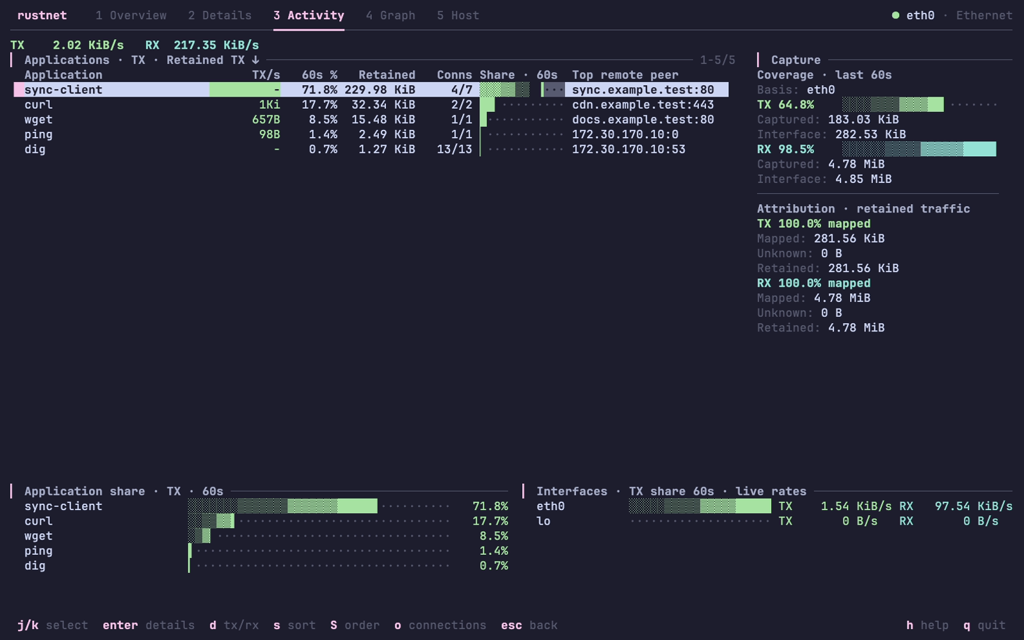Click peer 172.30.170.10:53
This screenshot has width=1024, height=640.
628,149
